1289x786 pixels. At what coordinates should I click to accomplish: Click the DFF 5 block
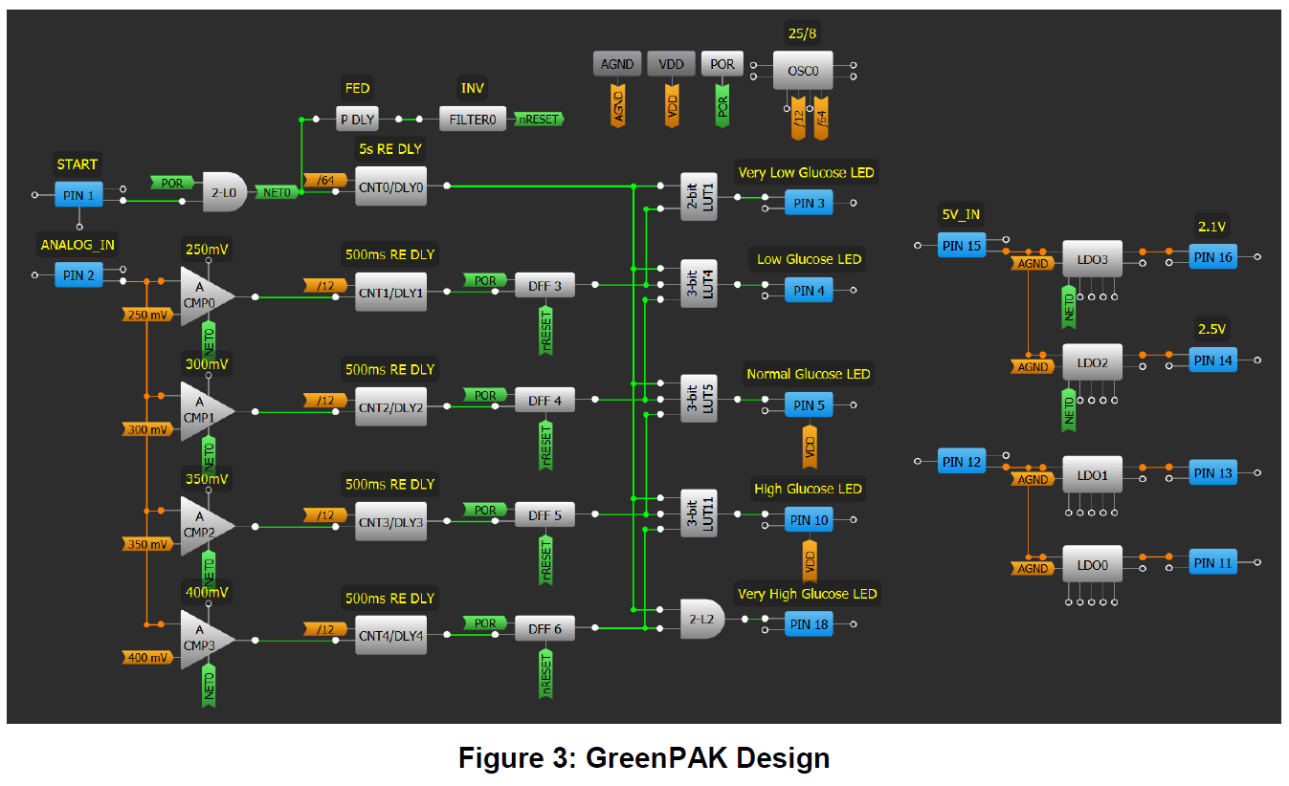pos(545,514)
